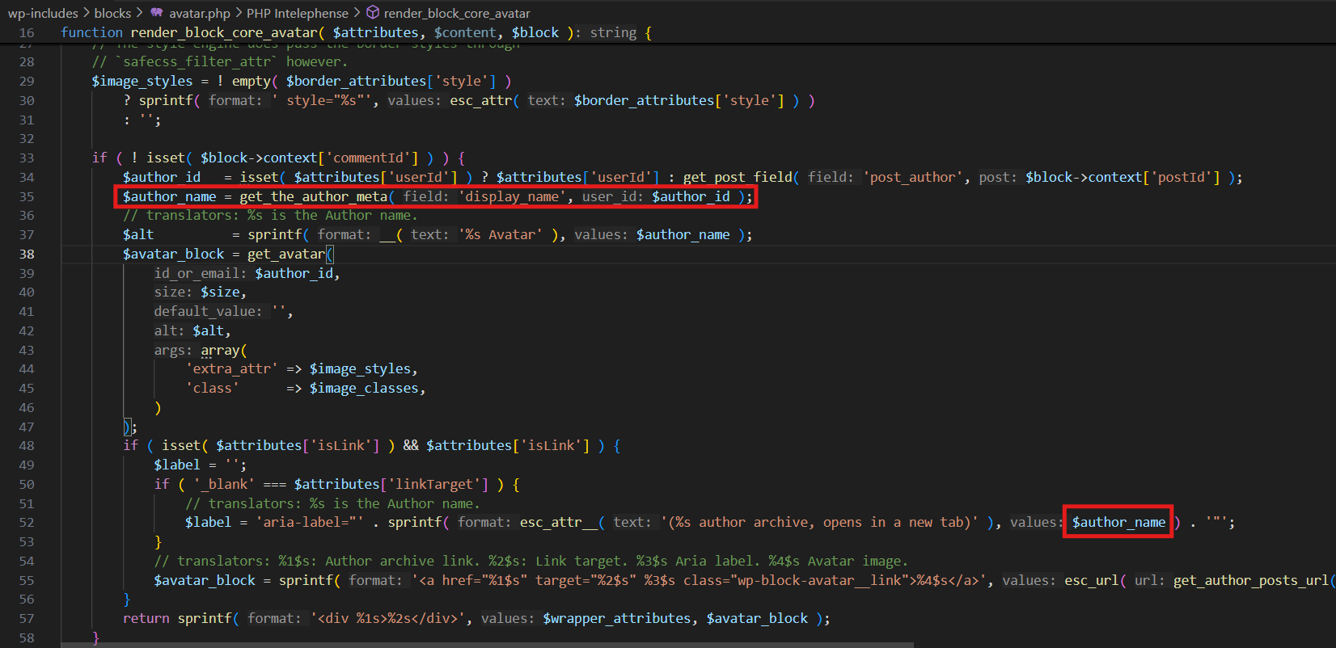Click $label variable on line 49

pos(177,465)
